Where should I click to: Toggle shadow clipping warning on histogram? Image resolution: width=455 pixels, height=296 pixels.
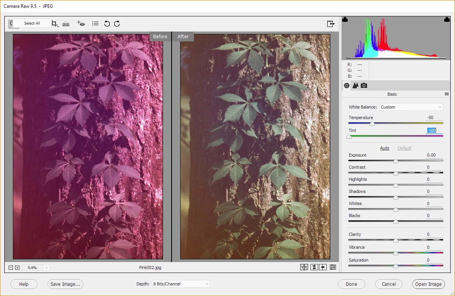345,20
